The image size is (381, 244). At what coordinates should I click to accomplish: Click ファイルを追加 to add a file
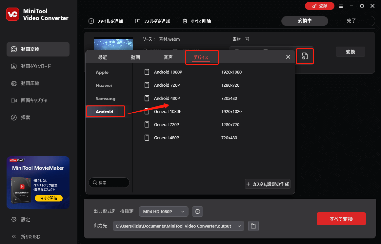click(x=106, y=21)
